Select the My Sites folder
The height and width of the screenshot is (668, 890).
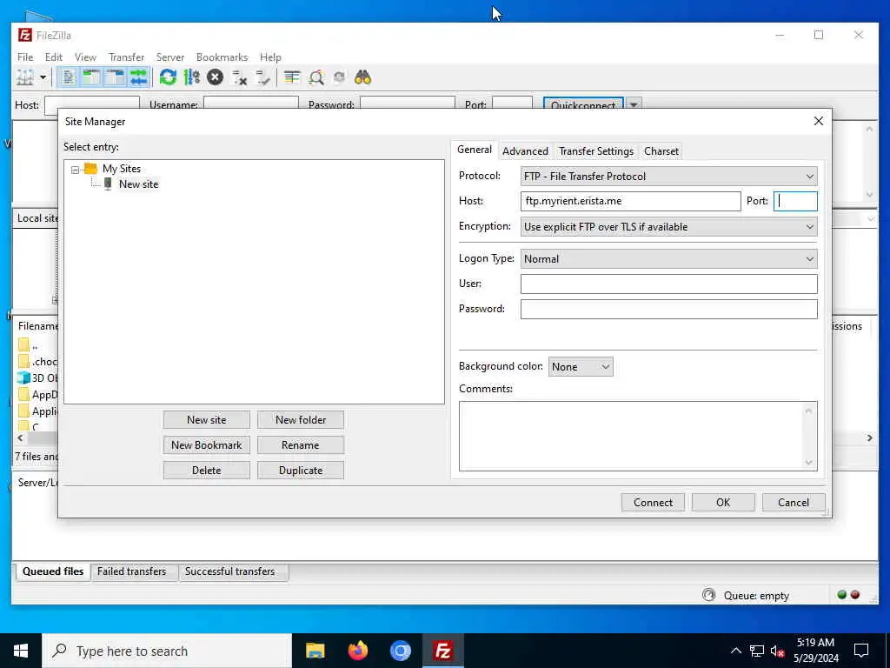122,169
